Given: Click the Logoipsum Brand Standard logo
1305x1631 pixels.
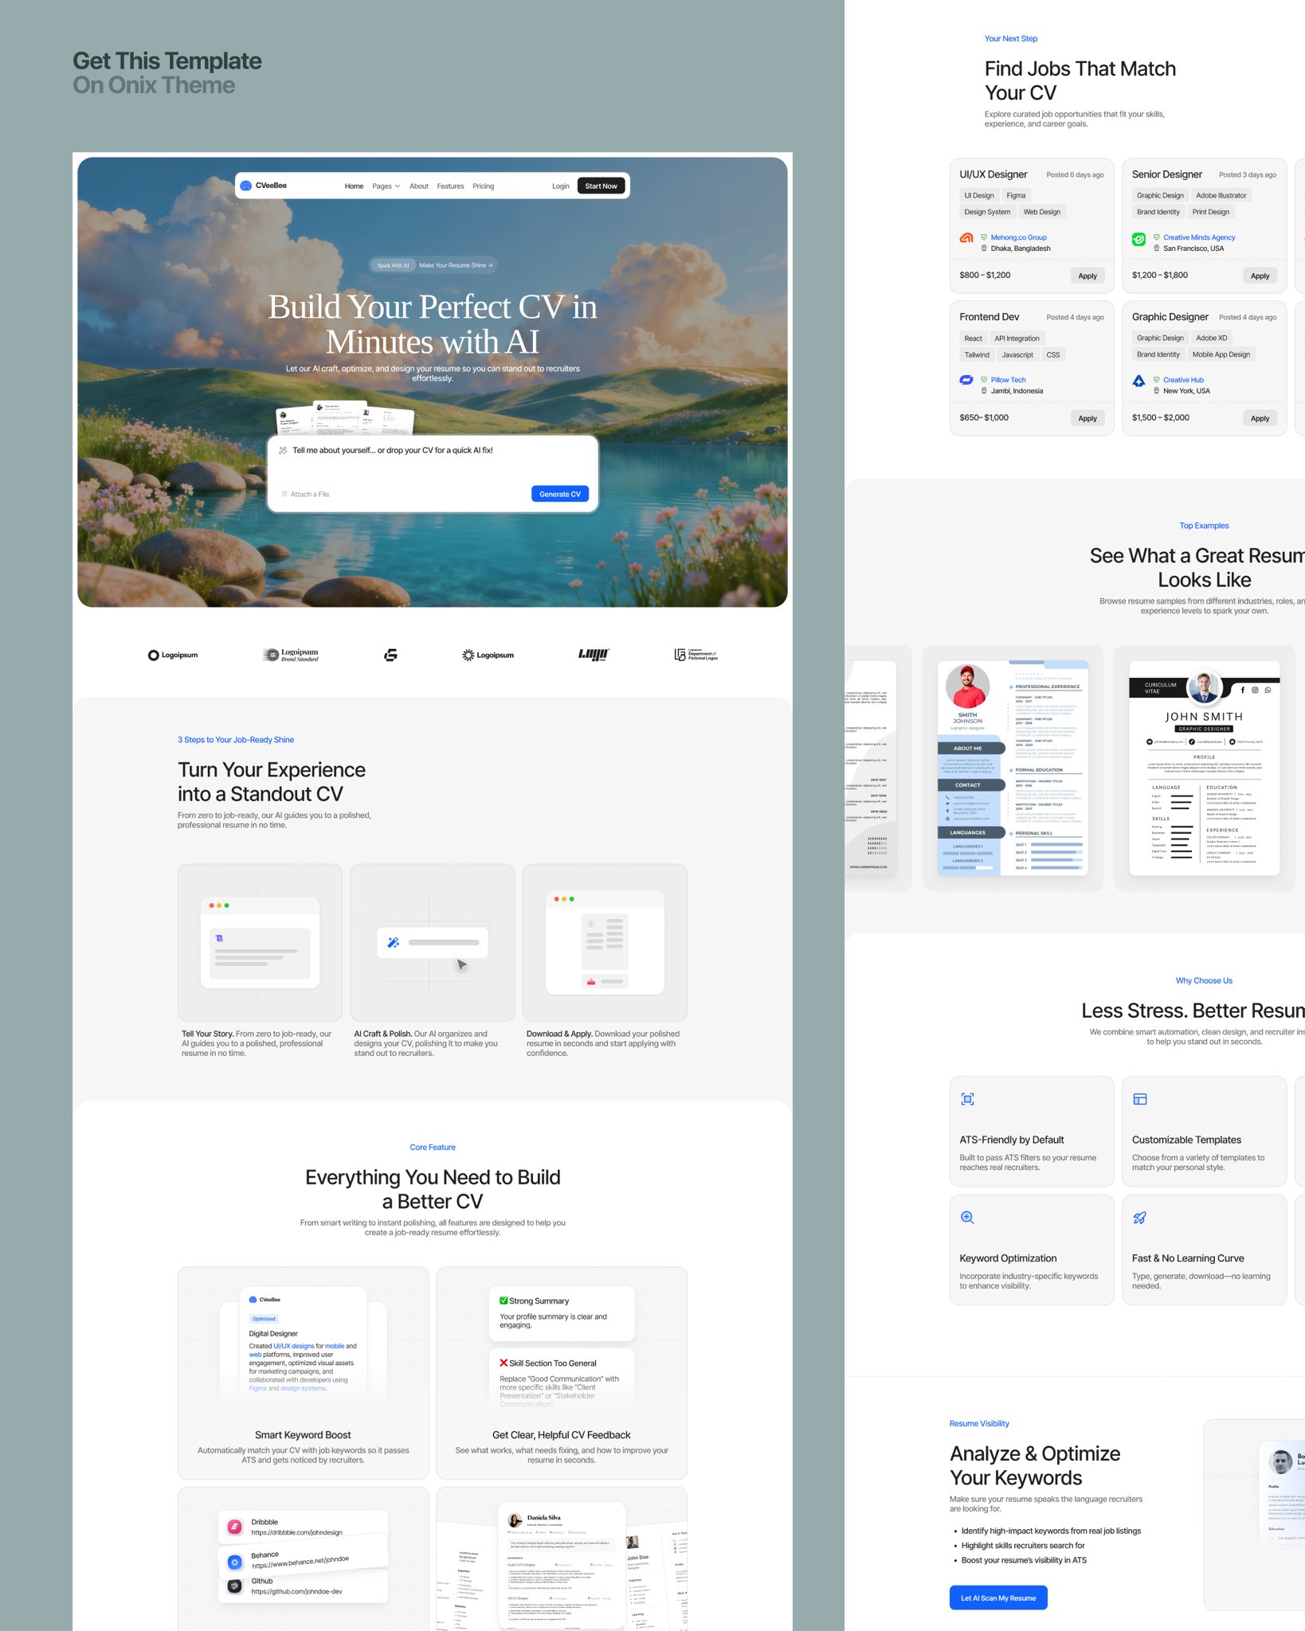Looking at the screenshot, I should tap(291, 655).
